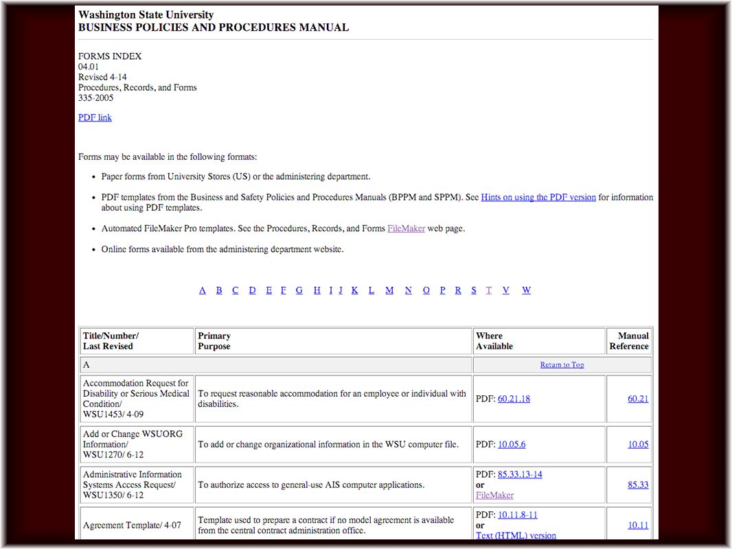The width and height of the screenshot is (732, 549).
Task: Jump to letter H in the index
Action: coord(317,290)
